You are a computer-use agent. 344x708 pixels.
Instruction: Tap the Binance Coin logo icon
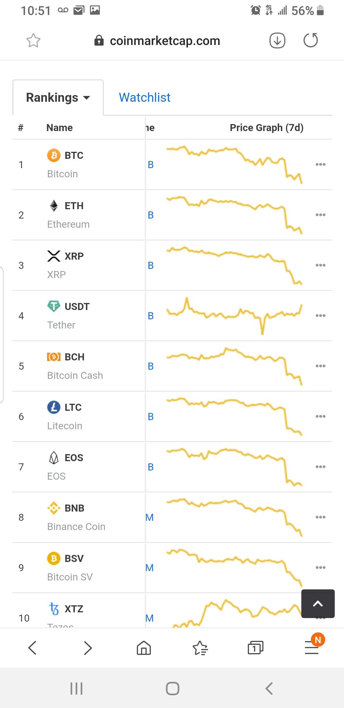coord(54,508)
